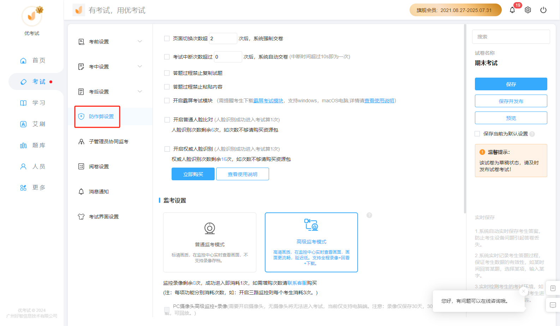Expand the 考中设置 chevron
Screen dimensions: 560x326
[140, 66]
